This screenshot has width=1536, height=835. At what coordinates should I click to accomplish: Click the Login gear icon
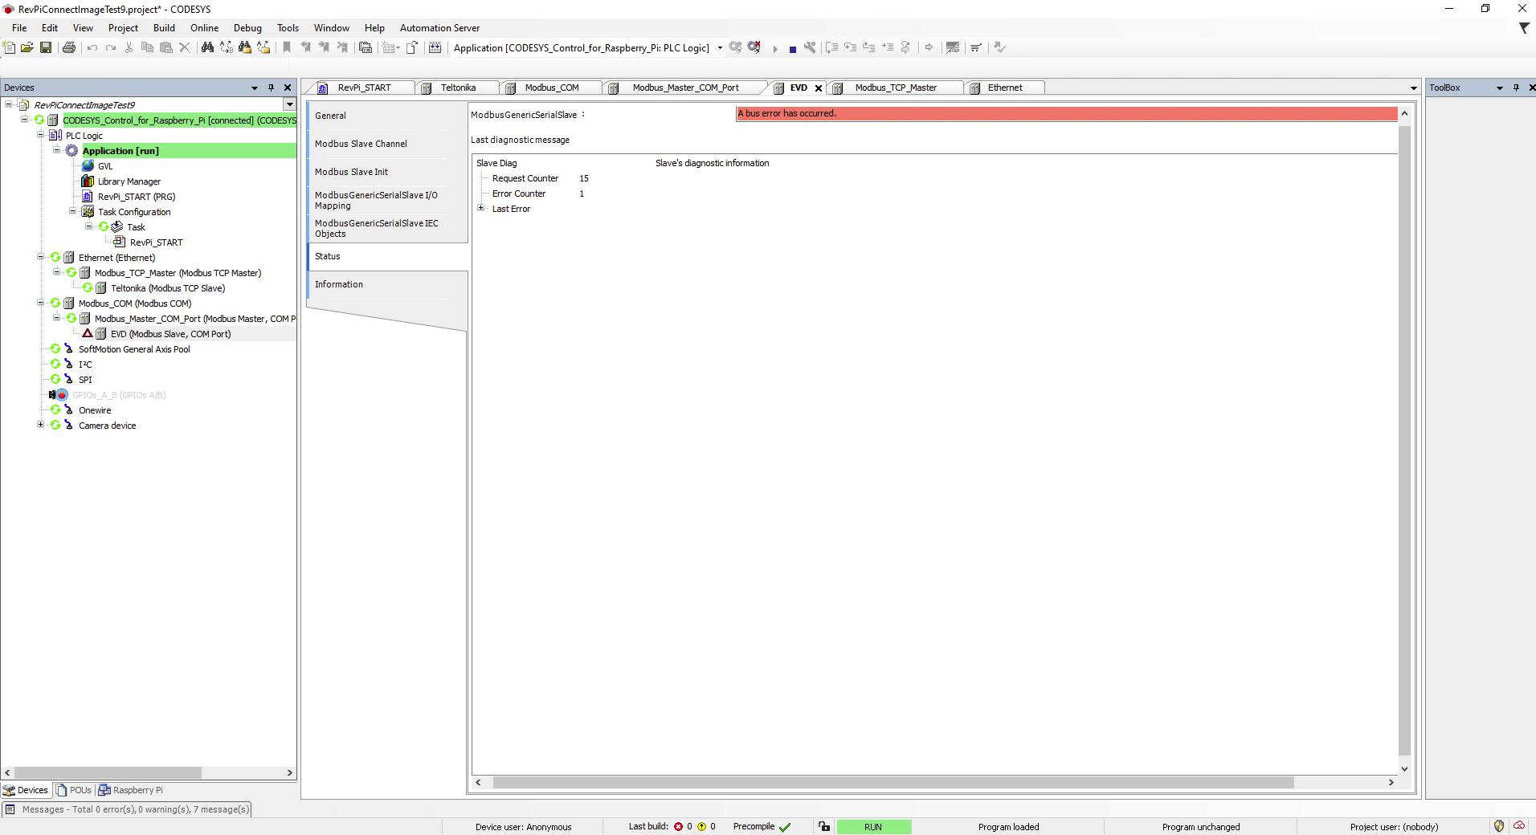tap(735, 47)
